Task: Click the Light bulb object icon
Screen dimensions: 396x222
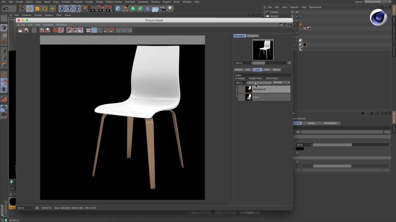Action: (x=170, y=9)
